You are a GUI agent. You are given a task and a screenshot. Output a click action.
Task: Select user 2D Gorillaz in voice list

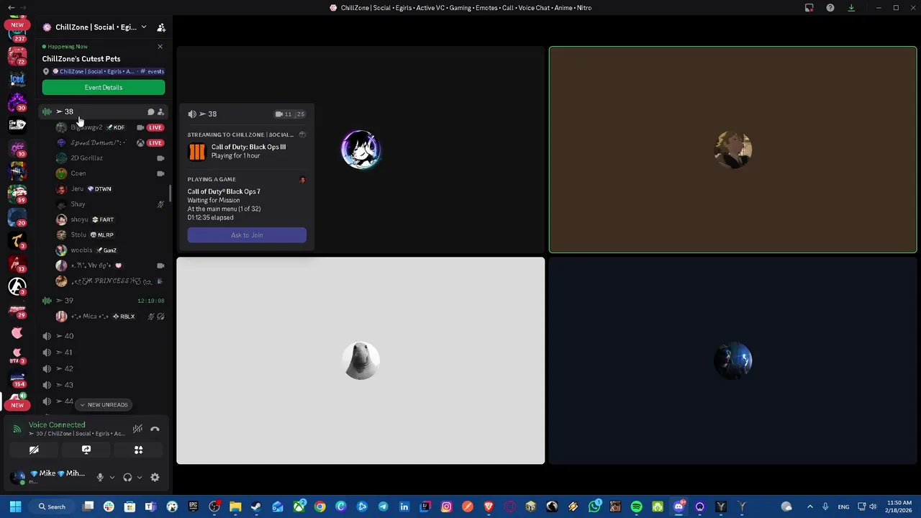click(x=110, y=158)
